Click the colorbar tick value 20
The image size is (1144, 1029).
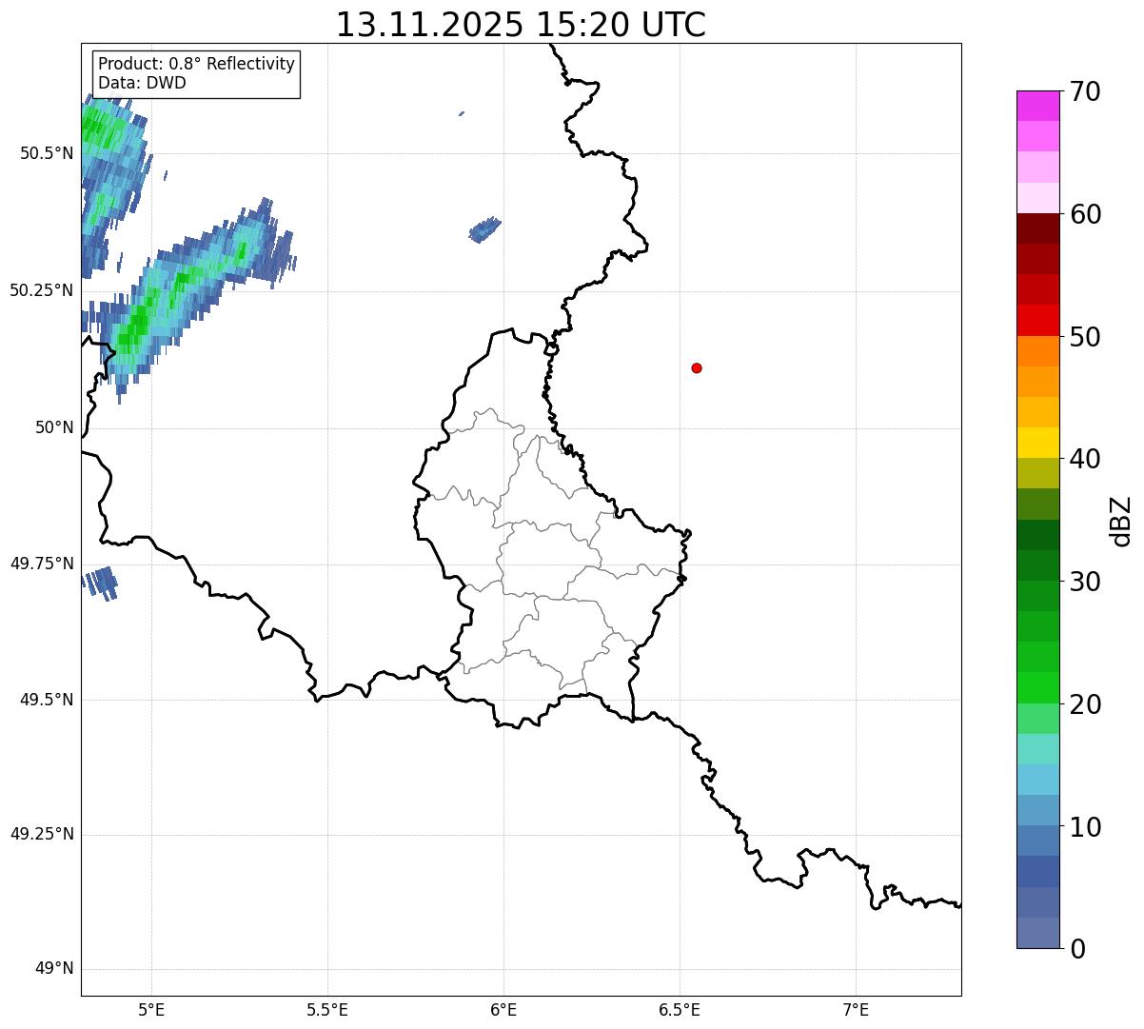pos(1086,704)
